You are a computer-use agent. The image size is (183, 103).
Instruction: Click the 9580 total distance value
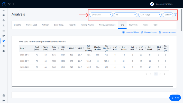pos(54,61)
